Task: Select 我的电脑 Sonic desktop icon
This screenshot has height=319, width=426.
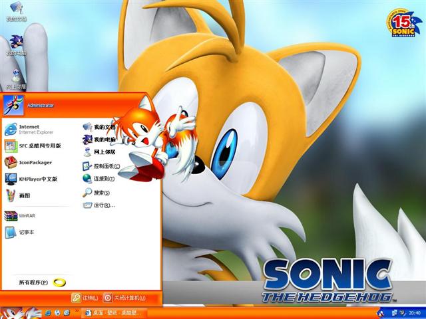Action: click(16, 45)
